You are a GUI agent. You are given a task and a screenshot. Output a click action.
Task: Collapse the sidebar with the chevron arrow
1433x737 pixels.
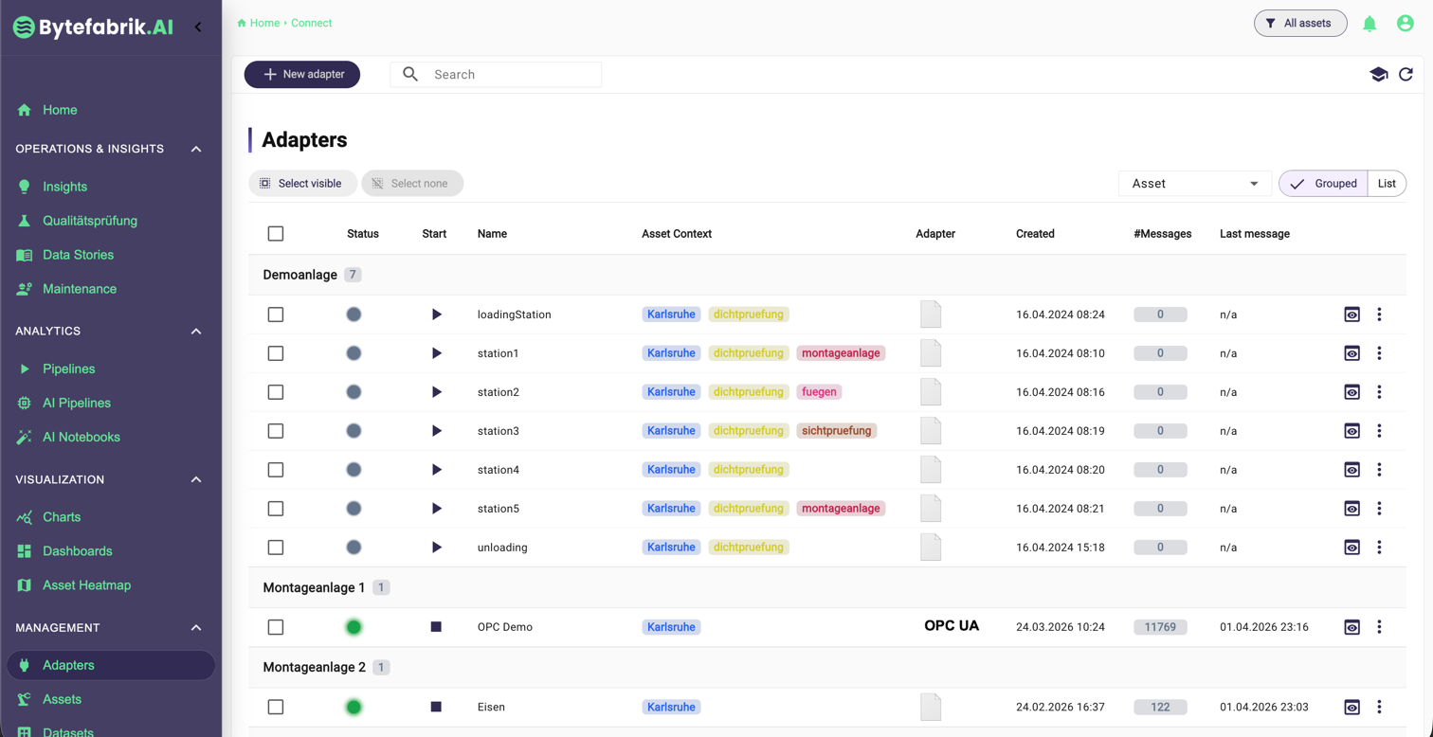pos(198,27)
